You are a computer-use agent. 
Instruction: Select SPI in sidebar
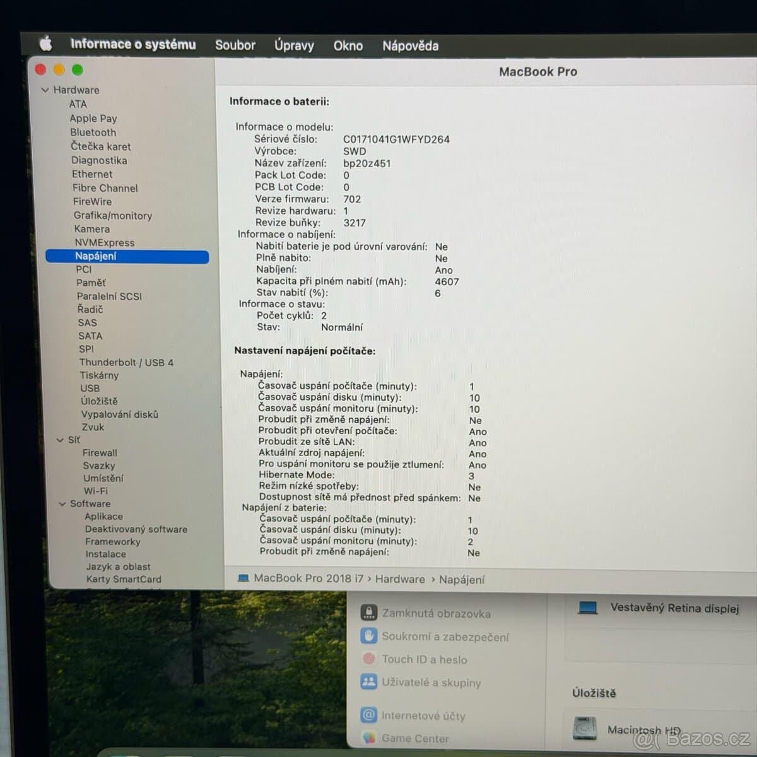(x=86, y=349)
